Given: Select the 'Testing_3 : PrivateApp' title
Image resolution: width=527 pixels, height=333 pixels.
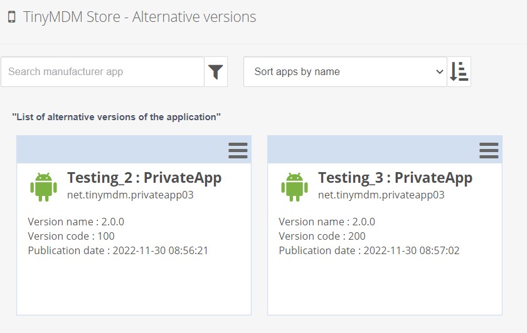Looking at the screenshot, I should tap(395, 178).
